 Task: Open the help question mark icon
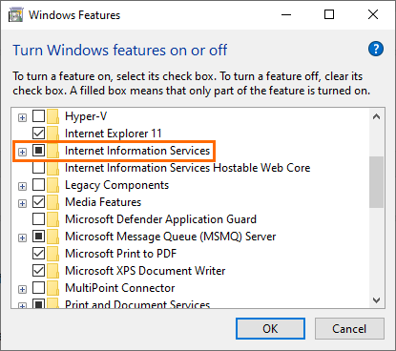(x=376, y=49)
